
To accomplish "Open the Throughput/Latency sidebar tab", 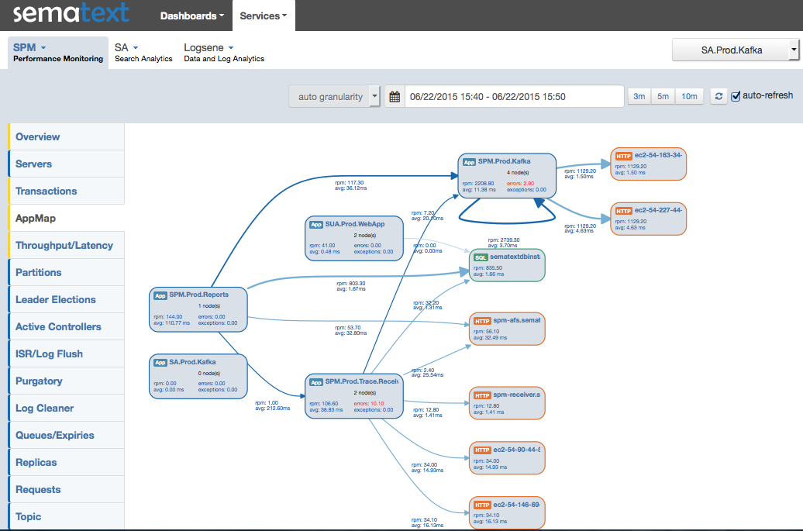I will point(67,245).
